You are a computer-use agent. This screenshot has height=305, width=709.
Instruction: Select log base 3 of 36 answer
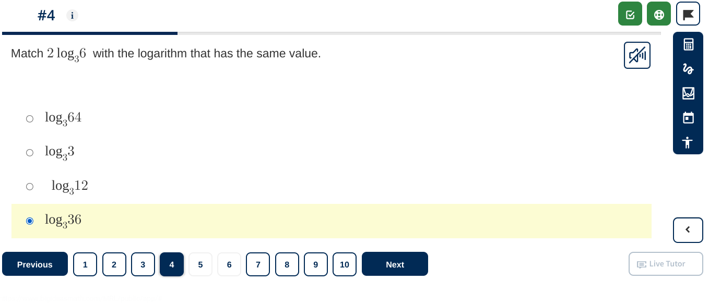[x=30, y=221]
